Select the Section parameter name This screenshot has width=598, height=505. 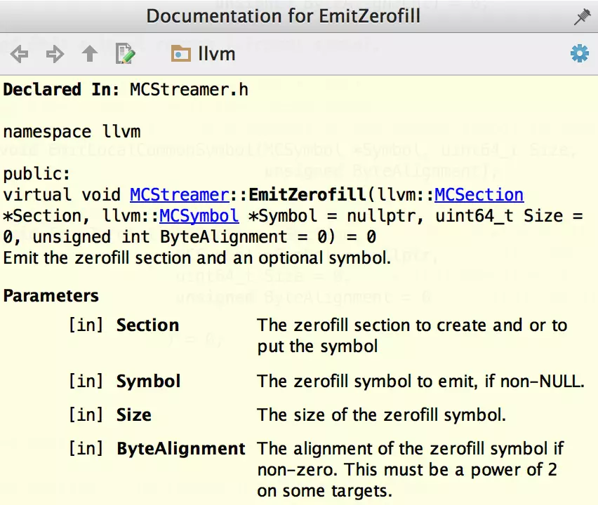147,325
